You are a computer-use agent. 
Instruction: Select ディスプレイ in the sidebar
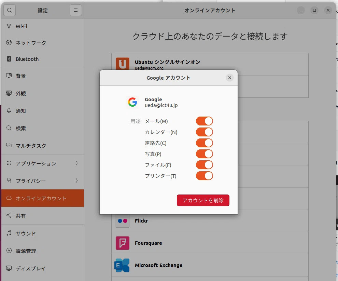[x=43, y=268]
